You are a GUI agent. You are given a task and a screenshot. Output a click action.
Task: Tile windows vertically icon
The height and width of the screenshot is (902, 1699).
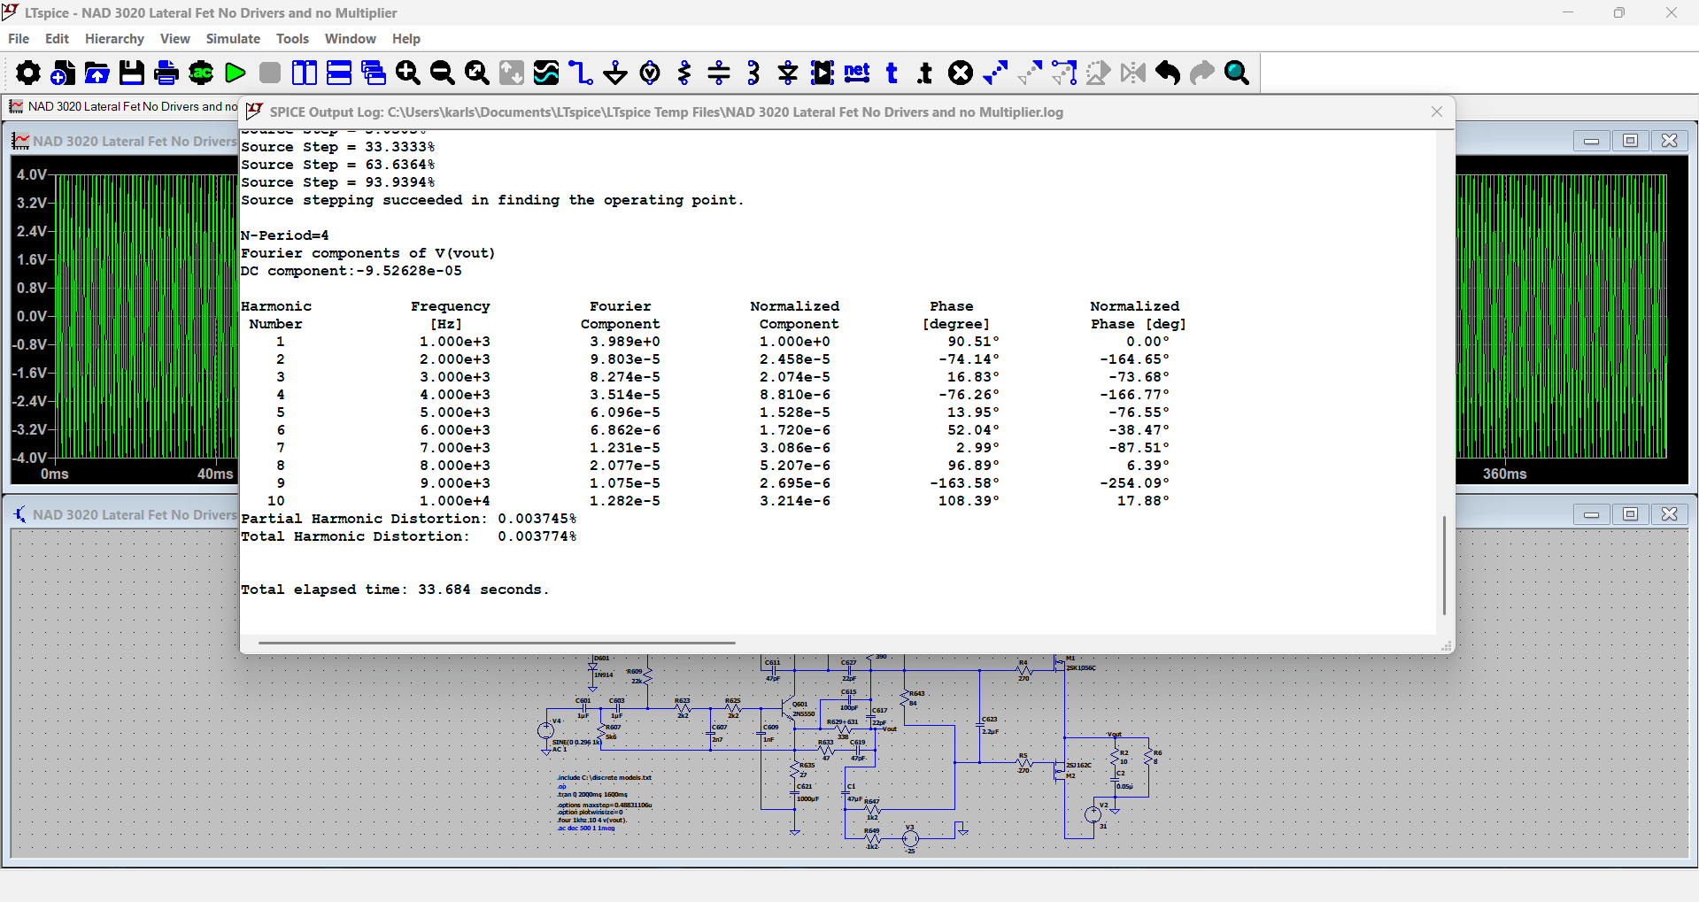tap(304, 73)
